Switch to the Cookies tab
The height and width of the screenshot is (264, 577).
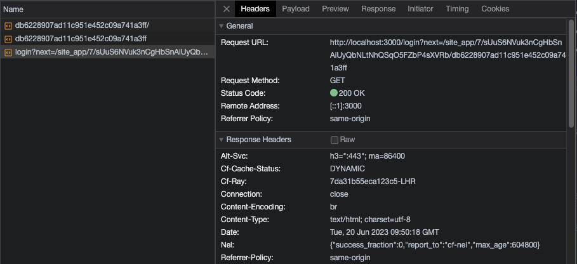click(495, 9)
